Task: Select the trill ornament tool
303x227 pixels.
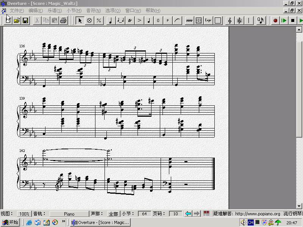Action: tap(130, 20)
